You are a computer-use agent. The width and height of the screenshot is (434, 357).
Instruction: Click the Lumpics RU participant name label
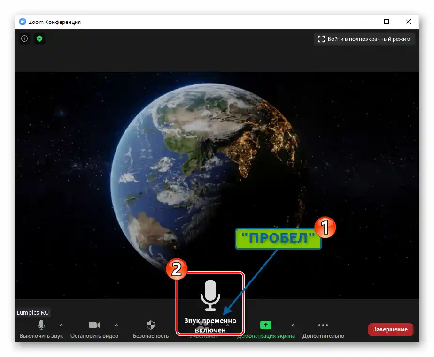point(33,312)
